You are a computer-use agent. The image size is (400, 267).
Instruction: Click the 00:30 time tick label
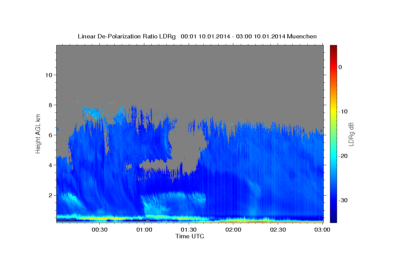[x=100, y=230]
